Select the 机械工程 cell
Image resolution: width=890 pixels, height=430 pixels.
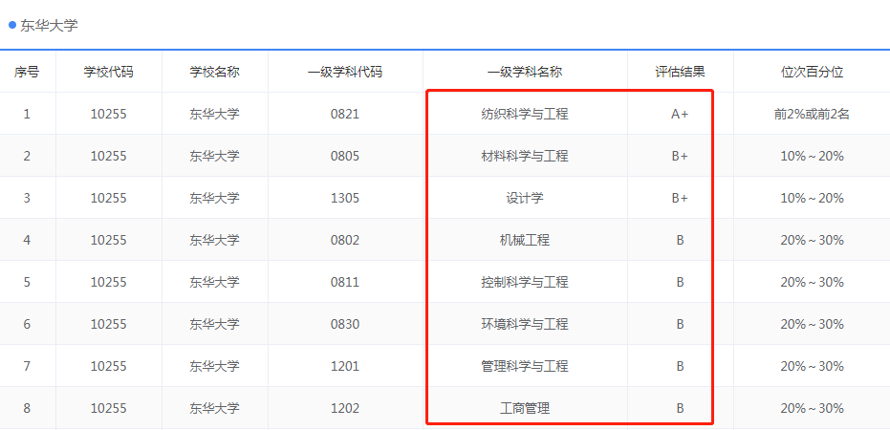point(525,240)
